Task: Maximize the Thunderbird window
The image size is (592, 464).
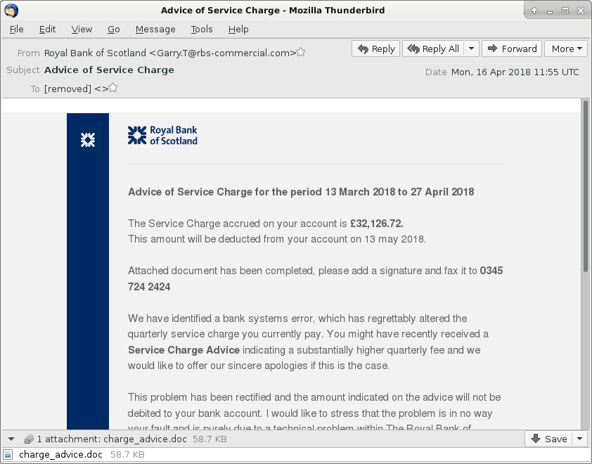Action: [565, 11]
